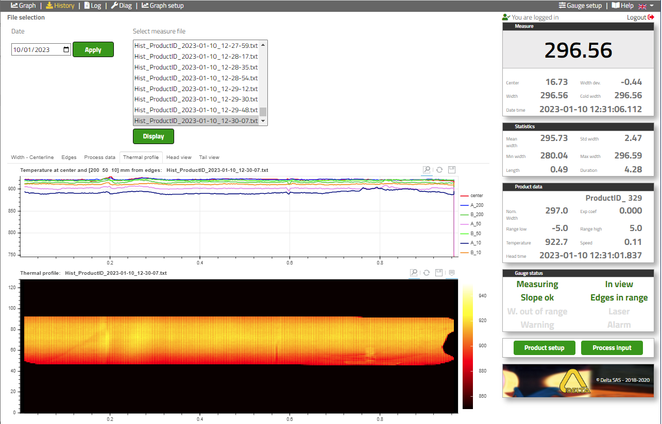Switch to the Head view tab
The image size is (662, 424).
point(179,157)
